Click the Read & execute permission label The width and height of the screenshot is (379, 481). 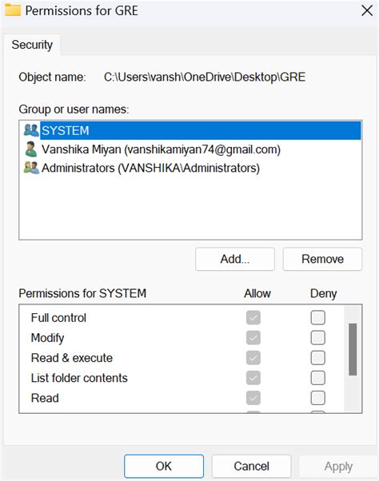(x=72, y=358)
